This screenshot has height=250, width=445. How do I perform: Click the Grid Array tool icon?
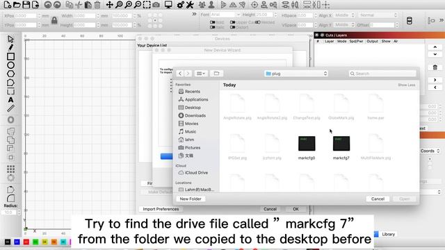pos(11,169)
